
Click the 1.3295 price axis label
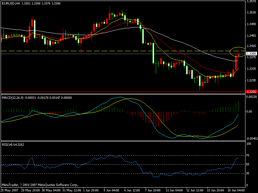coord(252,80)
